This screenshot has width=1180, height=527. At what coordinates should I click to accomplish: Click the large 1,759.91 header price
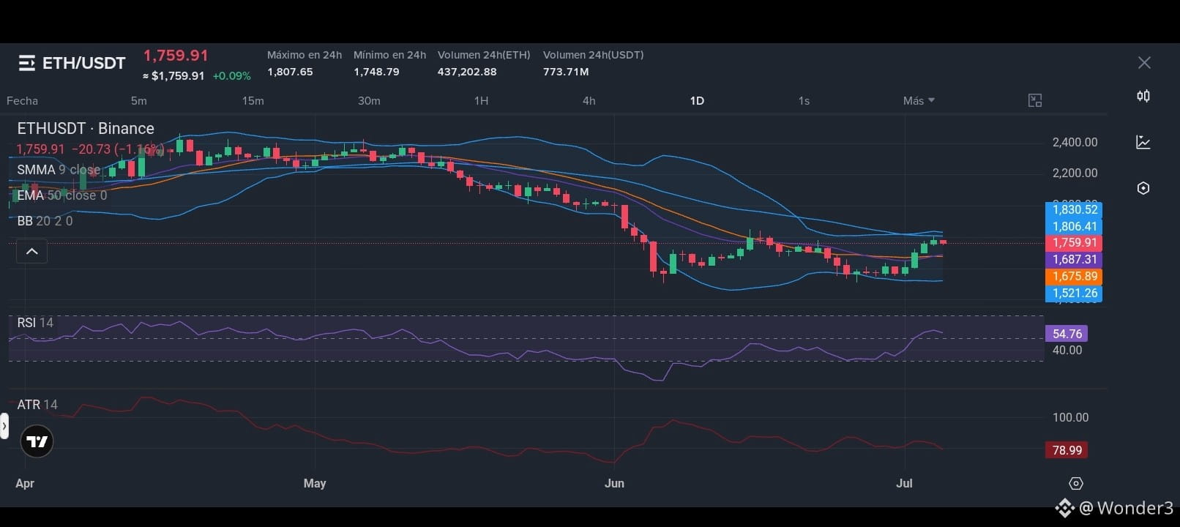(176, 56)
